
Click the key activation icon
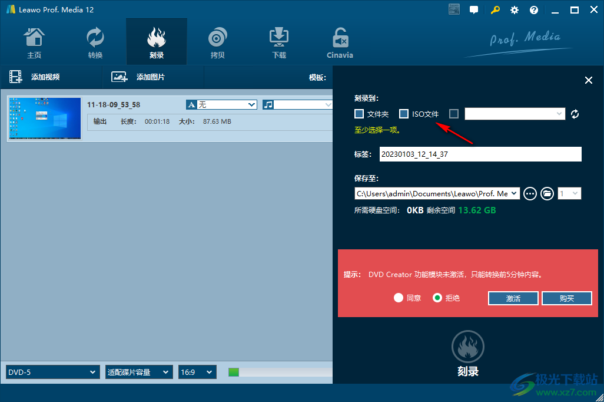tap(495, 9)
